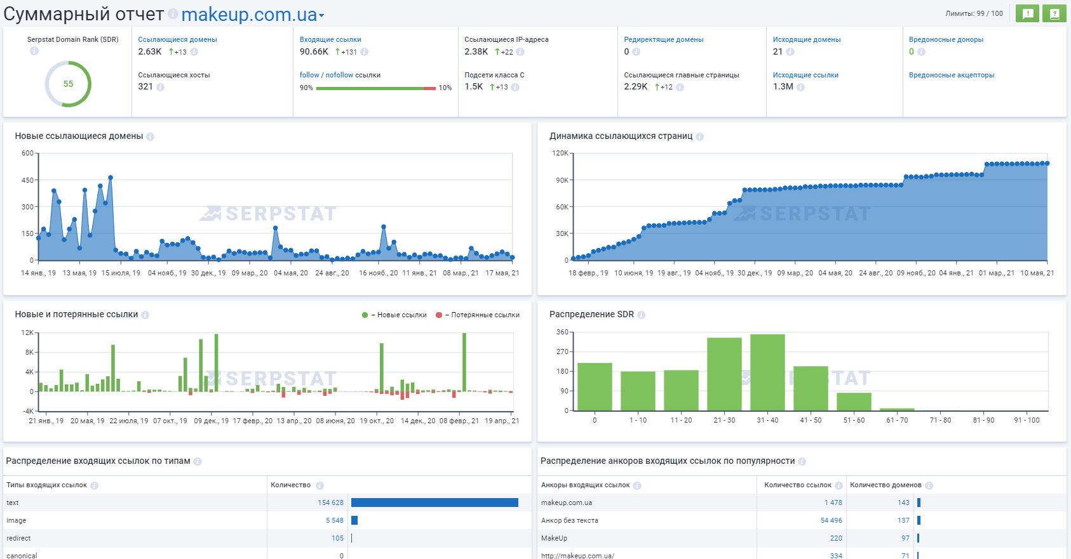This screenshot has width=1071, height=559.
Task: Open the Исходящие домены link
Action: [807, 39]
